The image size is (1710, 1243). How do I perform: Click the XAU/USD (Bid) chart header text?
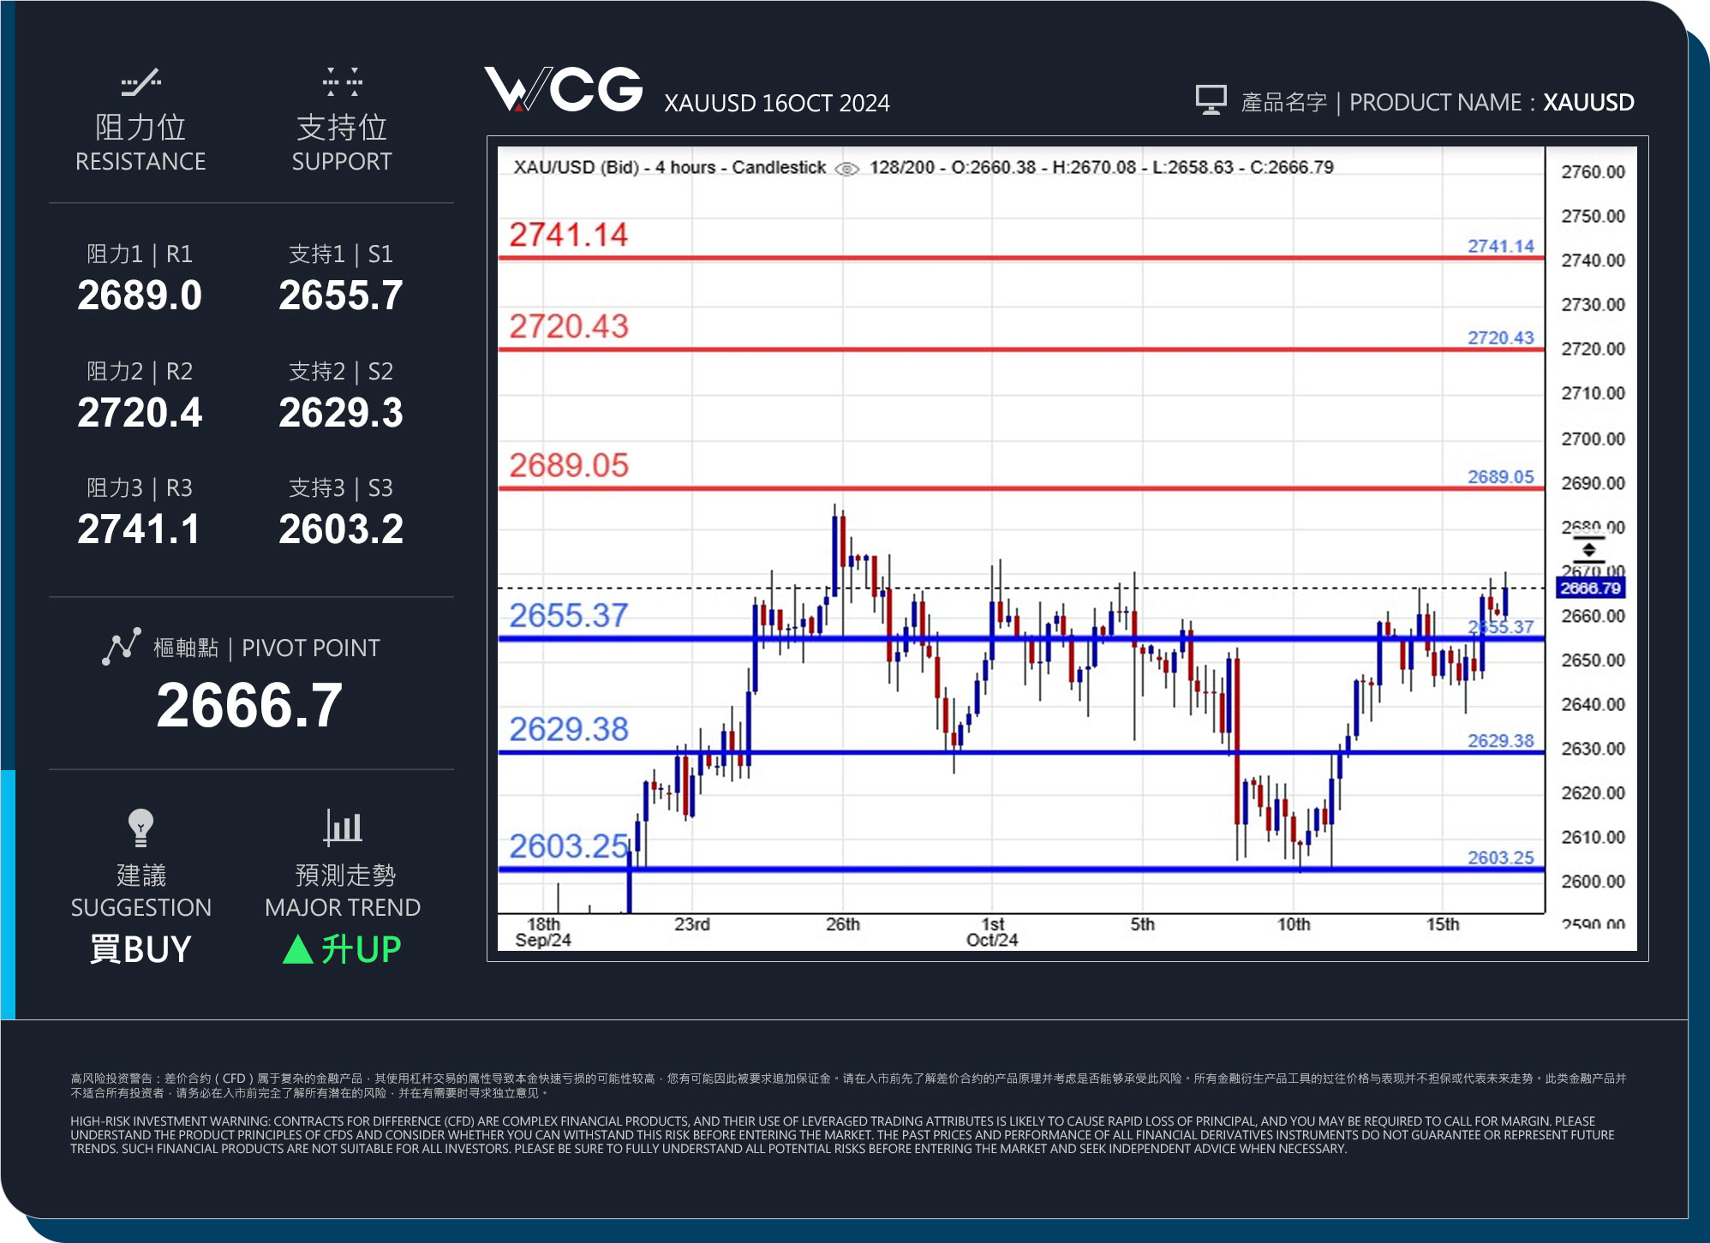point(669,167)
